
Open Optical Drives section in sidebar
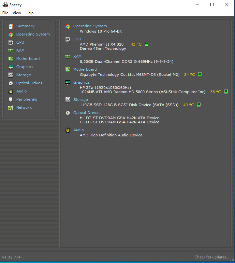(x=29, y=83)
